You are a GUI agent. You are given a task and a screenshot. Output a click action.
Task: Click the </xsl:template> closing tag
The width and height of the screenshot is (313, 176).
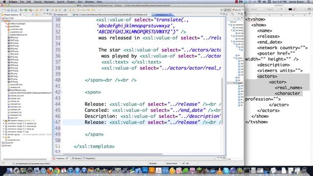tap(94, 147)
